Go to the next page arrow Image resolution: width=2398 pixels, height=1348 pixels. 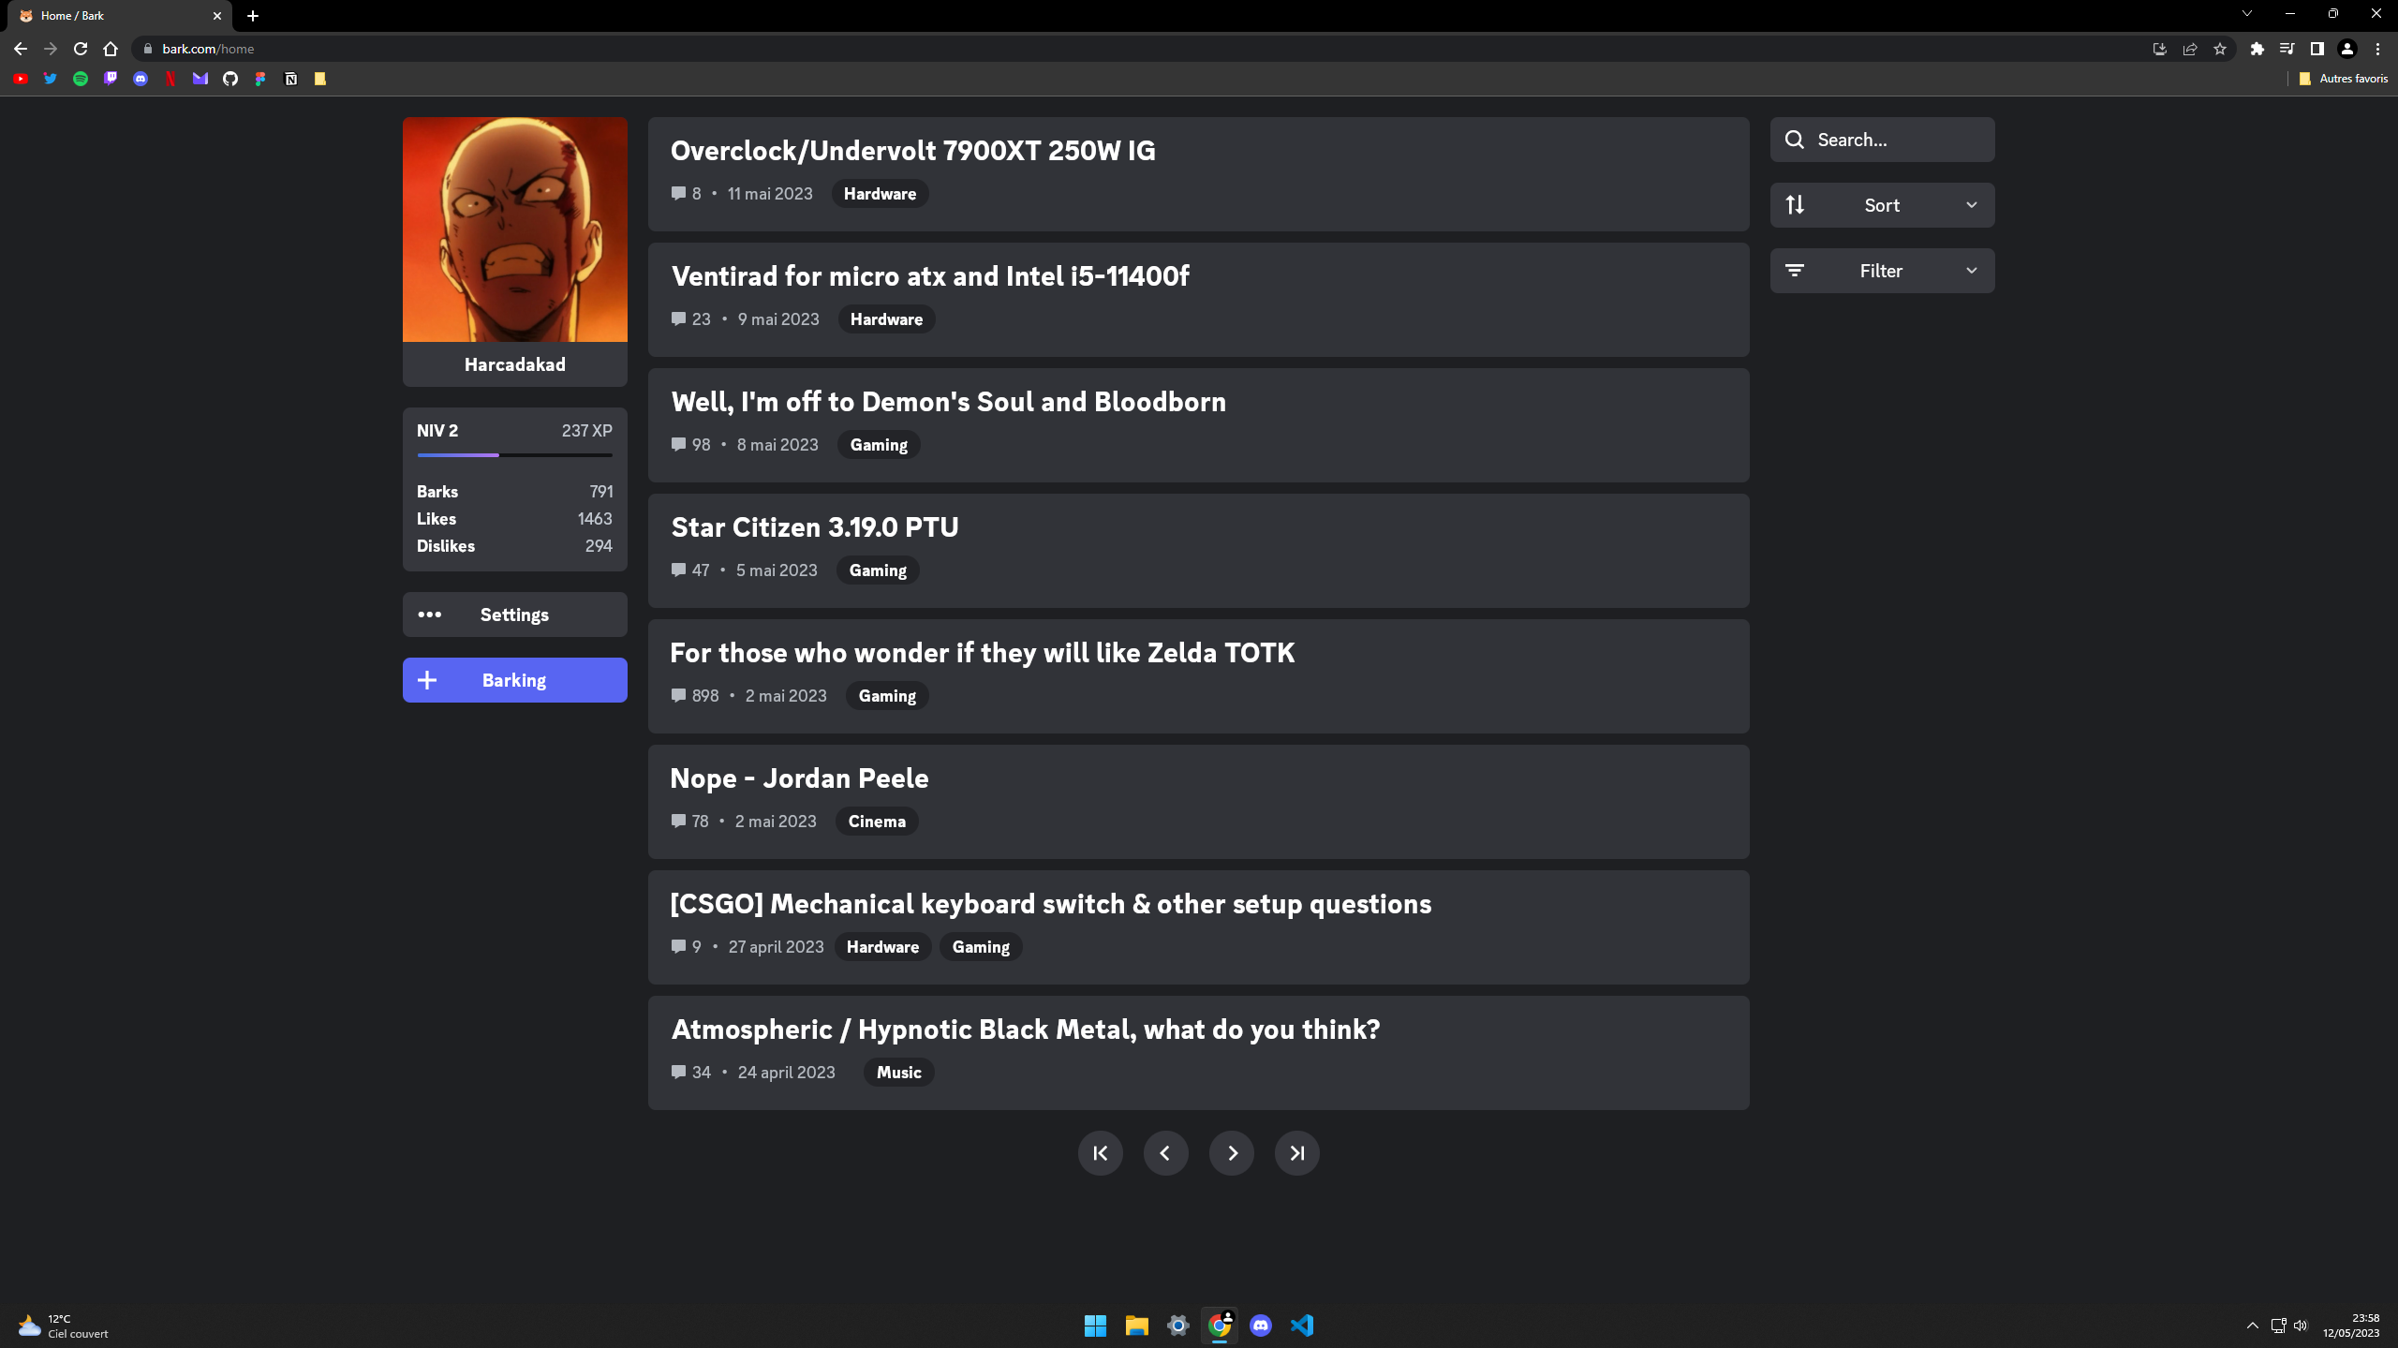(1232, 1153)
